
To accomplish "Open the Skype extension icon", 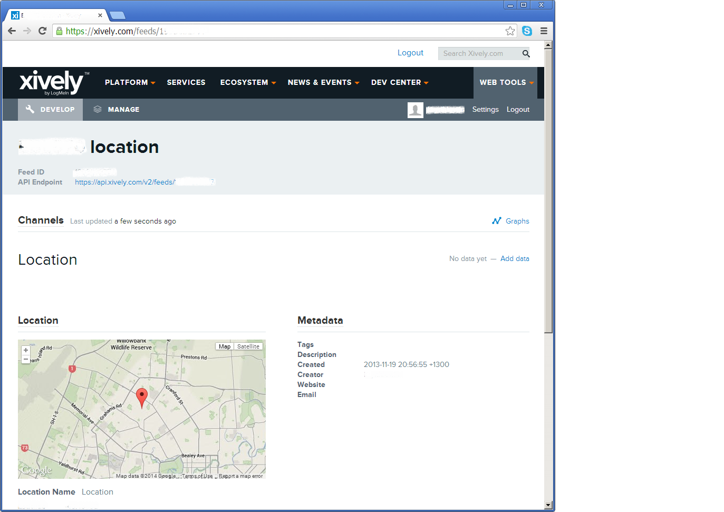I will tap(527, 31).
